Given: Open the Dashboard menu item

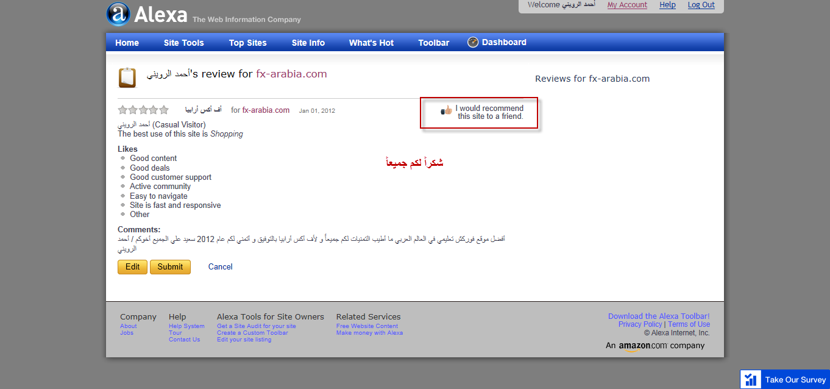Looking at the screenshot, I should (x=504, y=42).
